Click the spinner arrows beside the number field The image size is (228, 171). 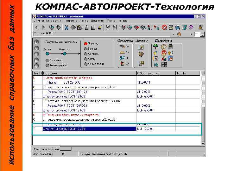click(202, 35)
